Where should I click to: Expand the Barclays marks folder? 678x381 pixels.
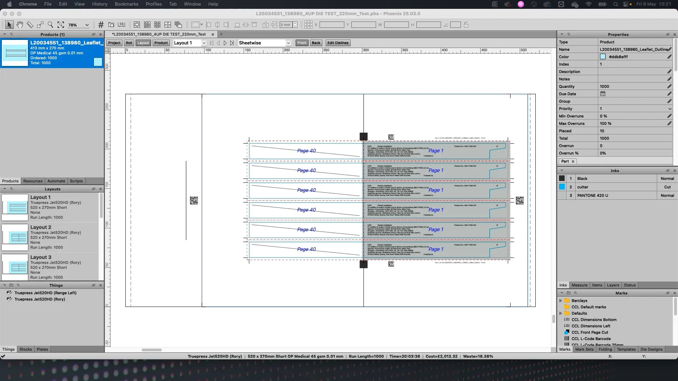pos(561,301)
